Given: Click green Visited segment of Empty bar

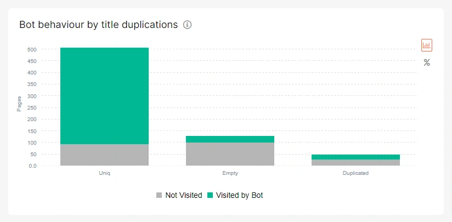Looking at the screenshot, I should click(x=230, y=139).
